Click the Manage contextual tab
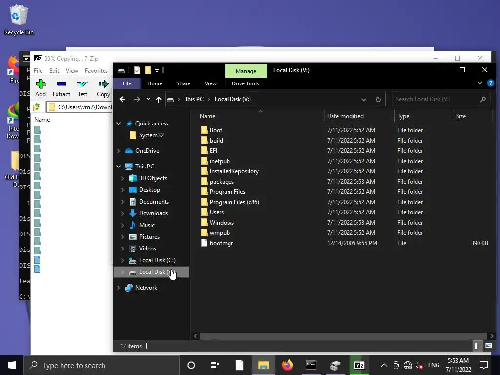The height and width of the screenshot is (375, 500). [x=246, y=71]
